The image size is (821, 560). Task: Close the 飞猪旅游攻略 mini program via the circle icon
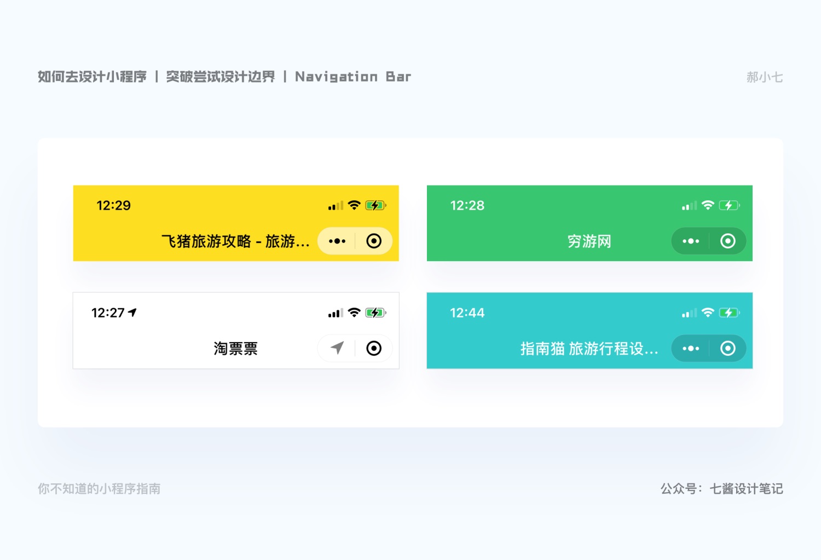pos(374,241)
